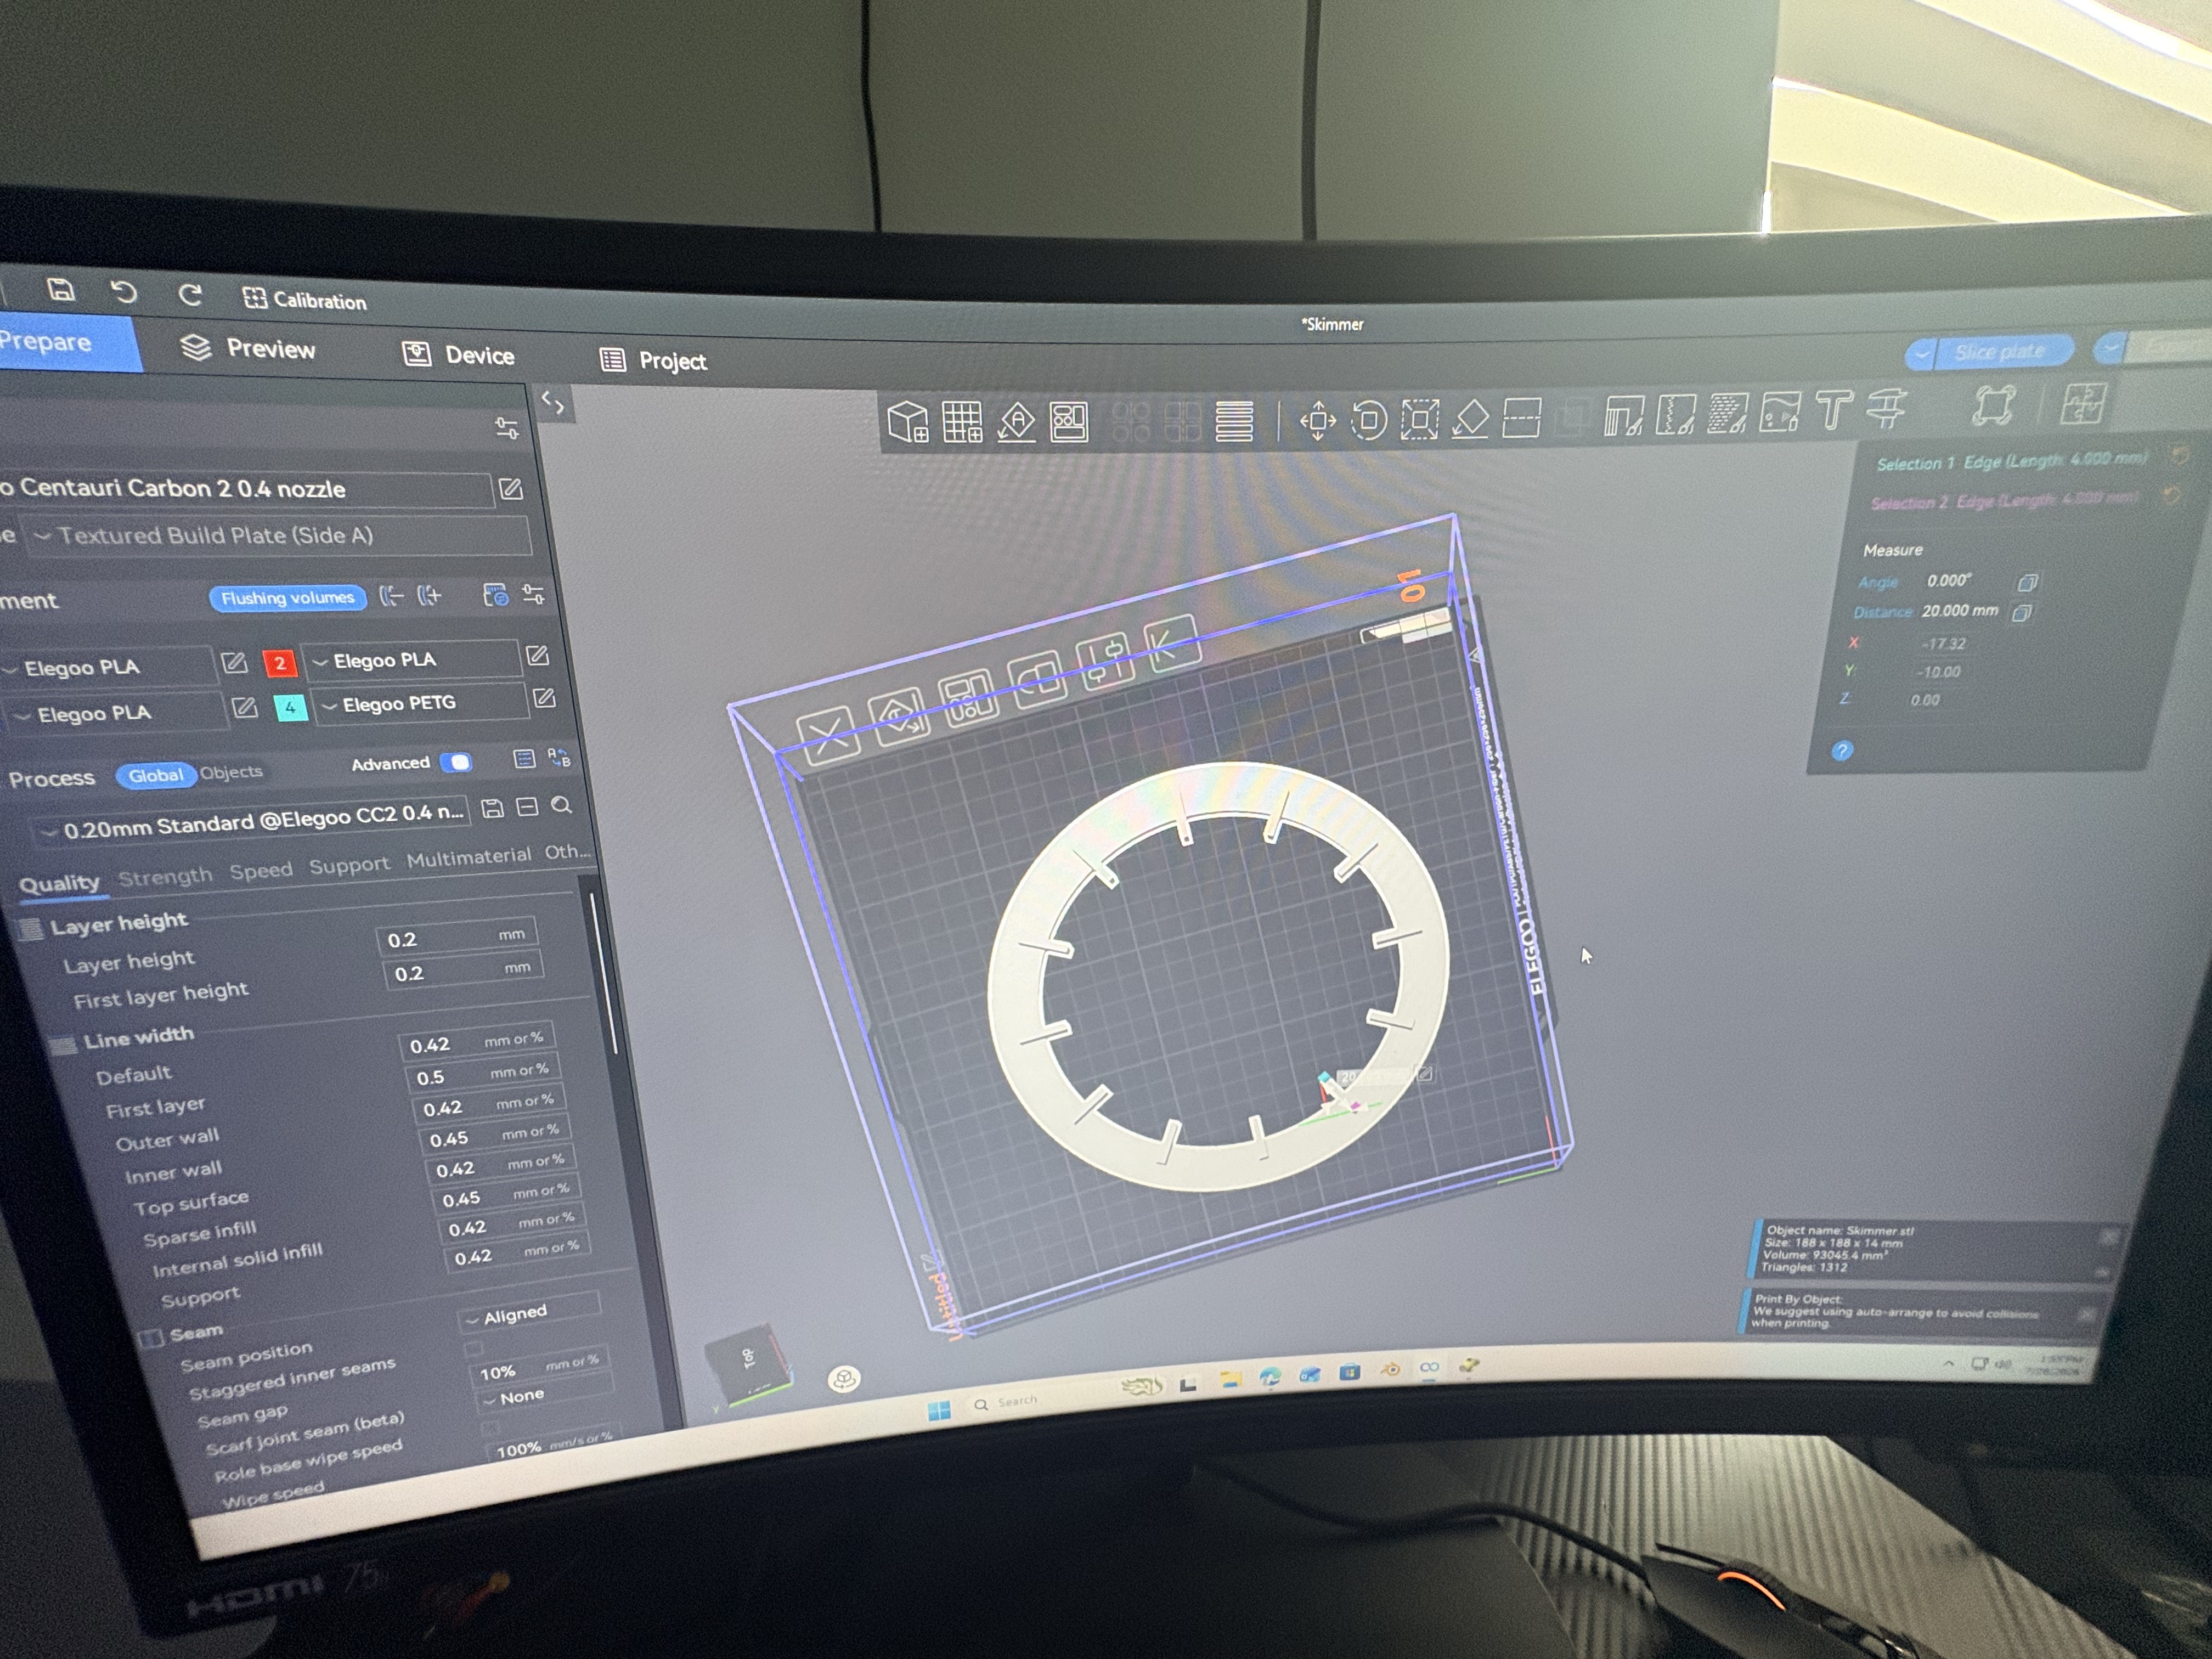The image size is (2212, 1659).
Task: Select the Rotate tool
Action: [x=1368, y=419]
